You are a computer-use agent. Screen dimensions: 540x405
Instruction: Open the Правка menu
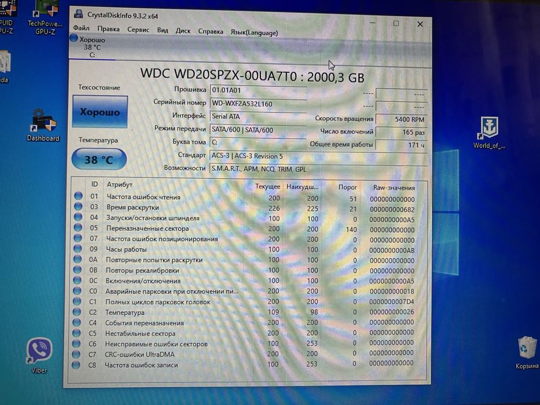pyautogui.click(x=108, y=29)
